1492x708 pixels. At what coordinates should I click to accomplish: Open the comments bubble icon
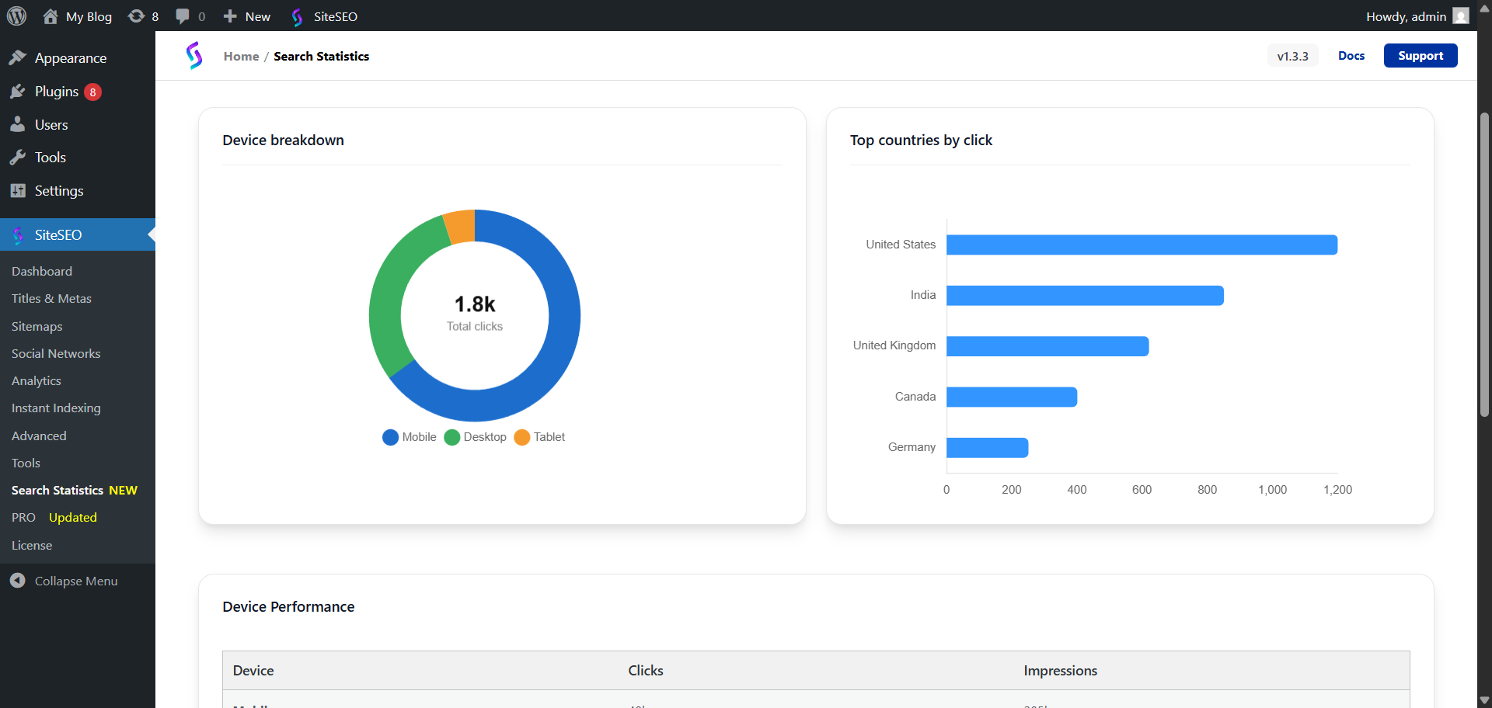tap(183, 16)
